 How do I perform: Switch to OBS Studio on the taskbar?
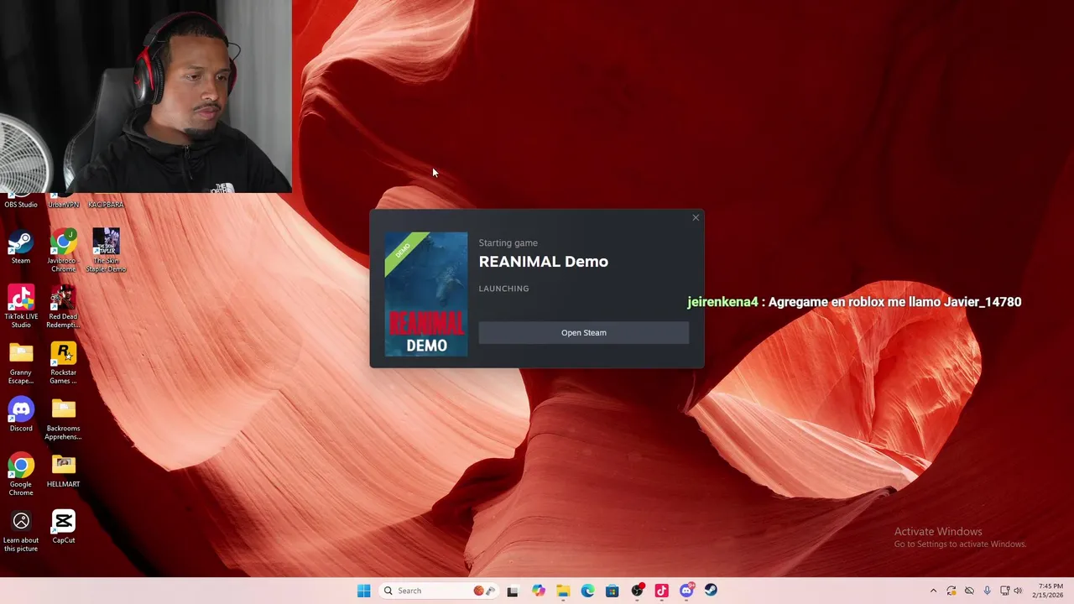(x=637, y=591)
